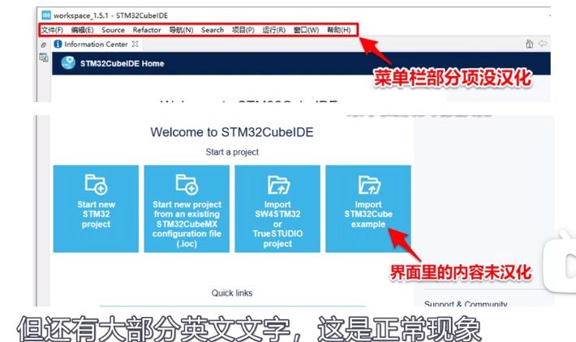576x342 pixels.
Task: Open the Refactor menu
Action: point(147,30)
